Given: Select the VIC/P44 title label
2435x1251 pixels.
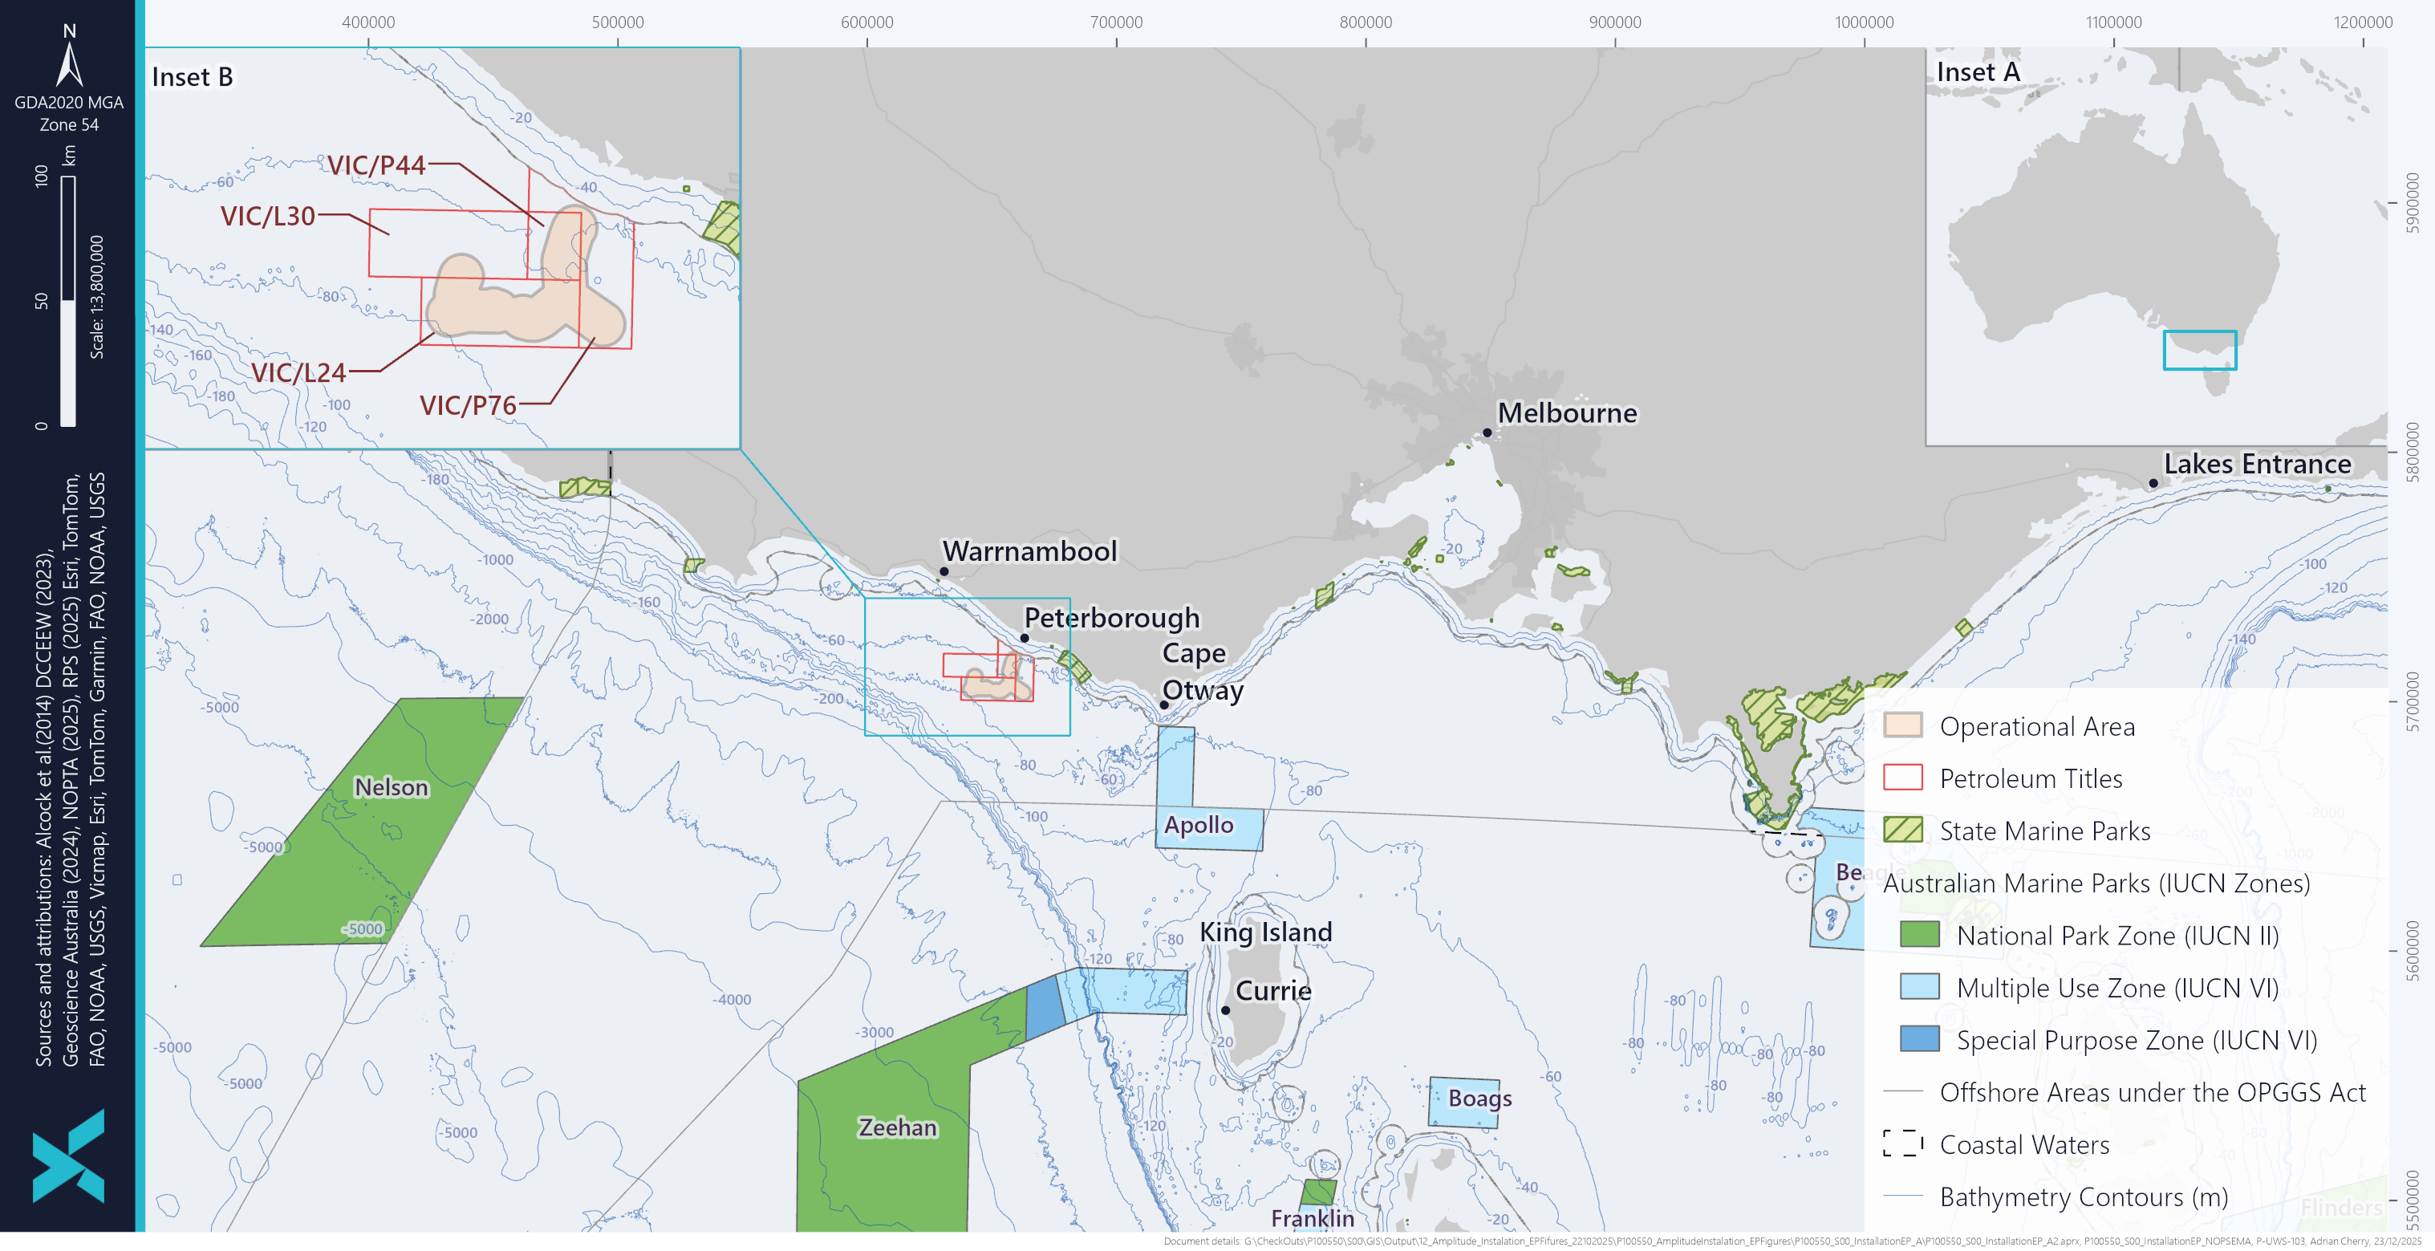Looking at the screenshot, I should [376, 165].
